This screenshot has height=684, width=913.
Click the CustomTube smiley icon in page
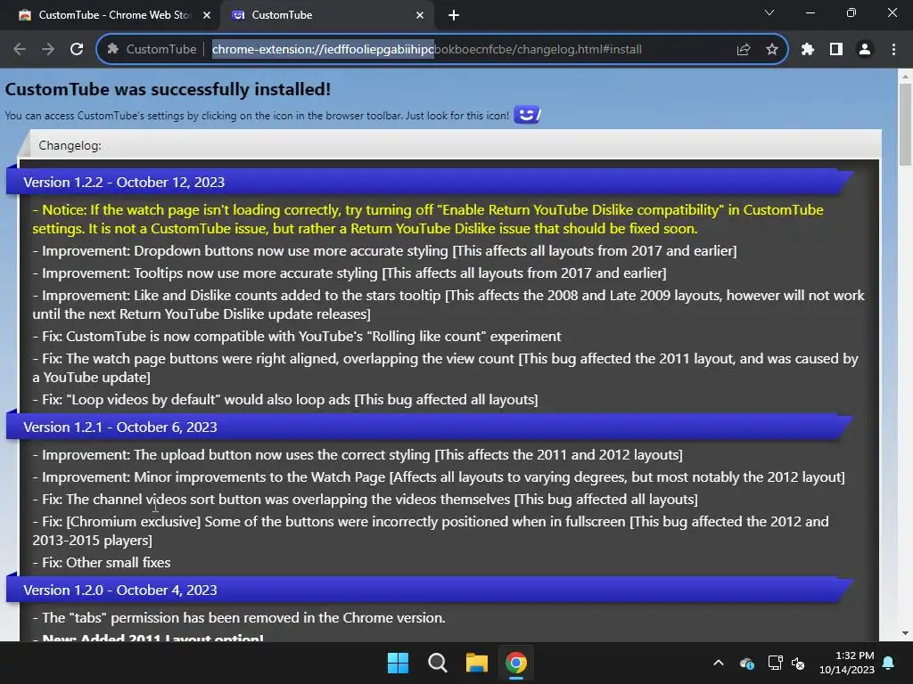click(527, 115)
